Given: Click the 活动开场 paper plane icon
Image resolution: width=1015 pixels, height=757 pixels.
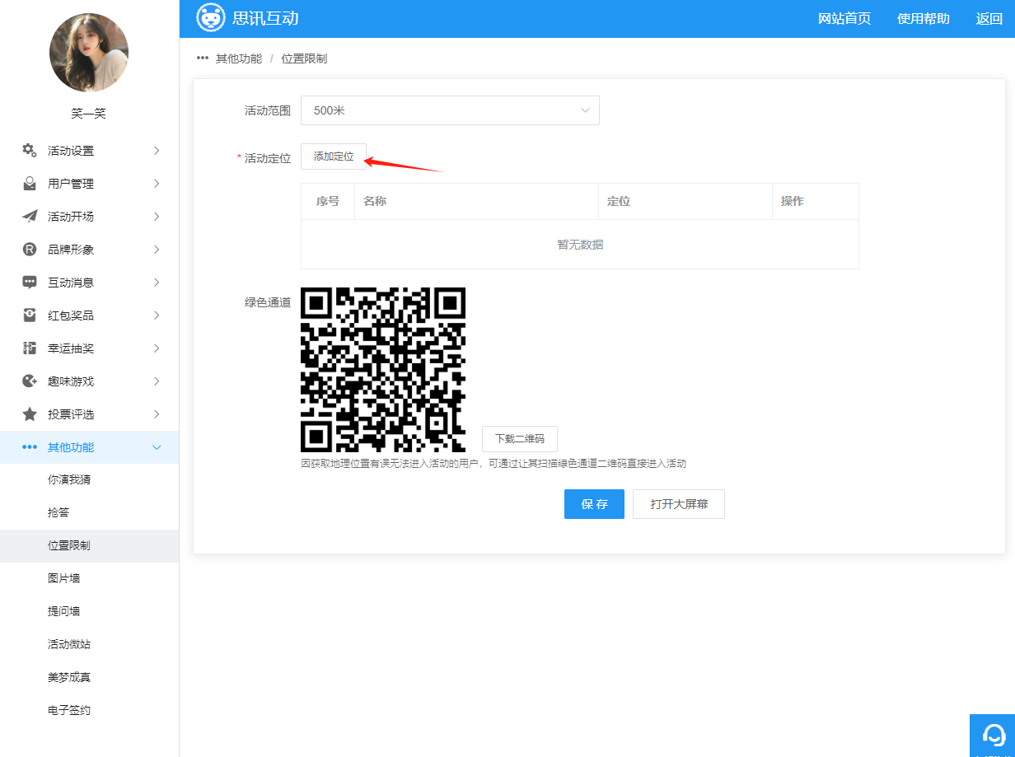Looking at the screenshot, I should click(x=30, y=217).
